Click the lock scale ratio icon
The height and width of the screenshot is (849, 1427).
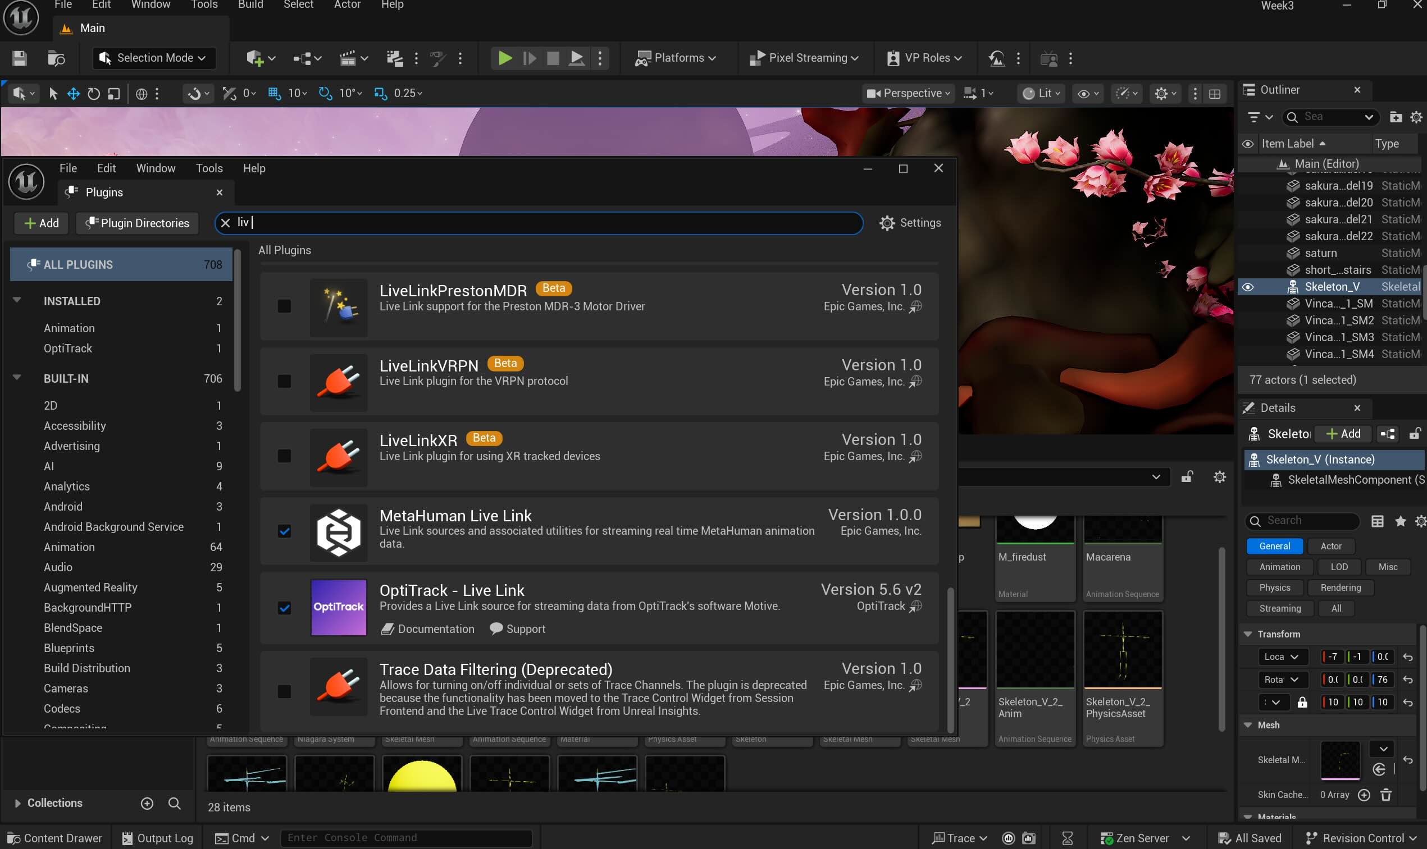click(1302, 702)
